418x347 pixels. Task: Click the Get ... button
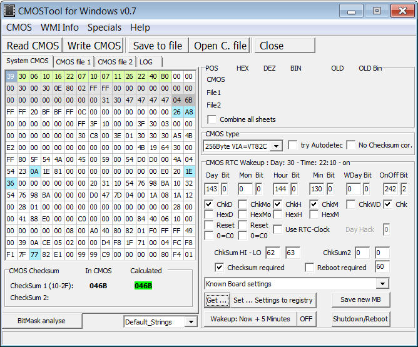[x=217, y=300]
